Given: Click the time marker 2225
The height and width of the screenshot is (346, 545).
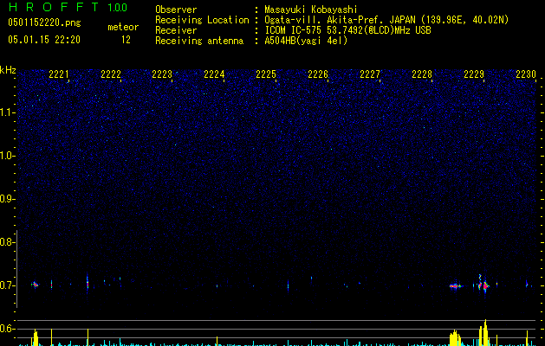Looking at the screenshot, I should [x=266, y=74].
